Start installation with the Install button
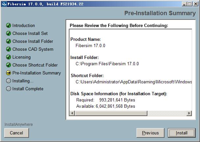 (x=182, y=133)
